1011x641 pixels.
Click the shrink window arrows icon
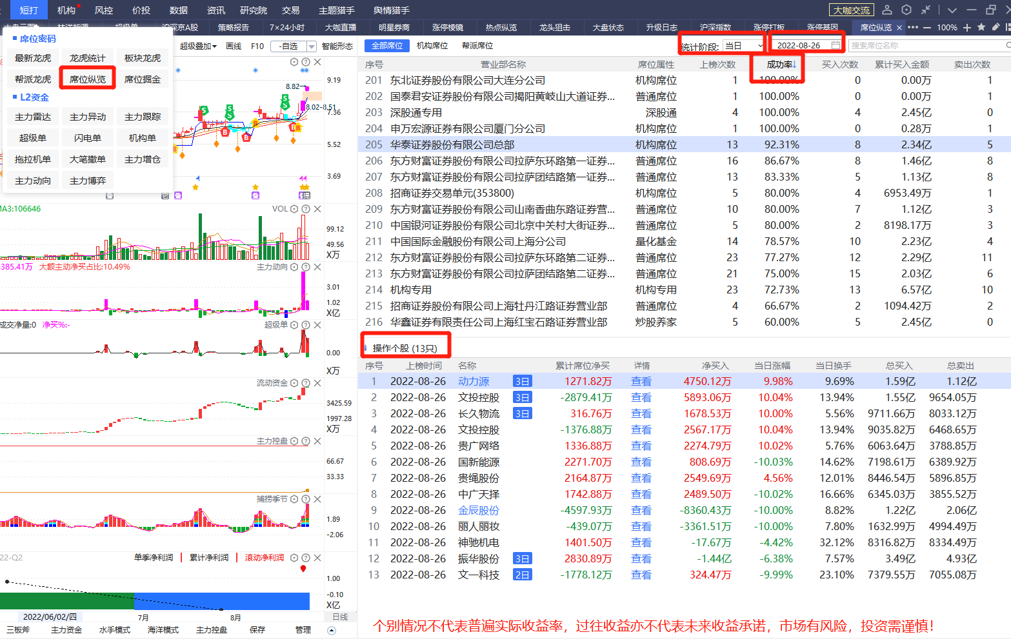click(926, 10)
